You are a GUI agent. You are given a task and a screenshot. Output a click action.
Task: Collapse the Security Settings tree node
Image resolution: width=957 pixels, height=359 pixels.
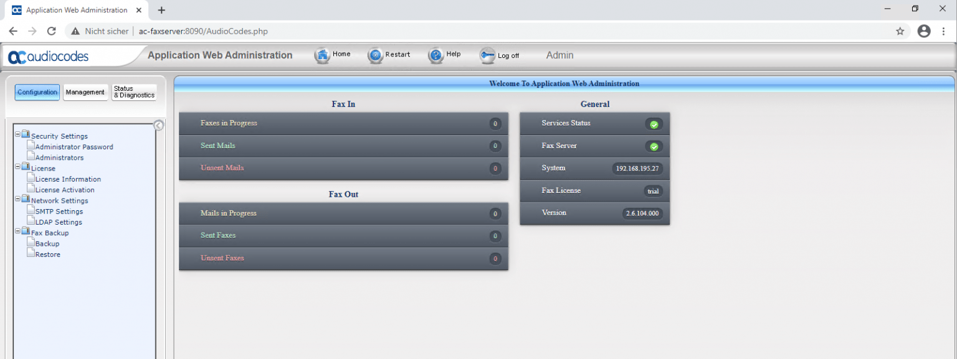point(18,133)
